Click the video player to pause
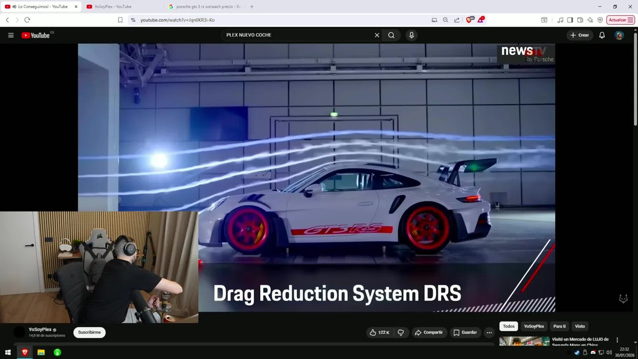This screenshot has width=638, height=359. pyautogui.click(x=316, y=178)
